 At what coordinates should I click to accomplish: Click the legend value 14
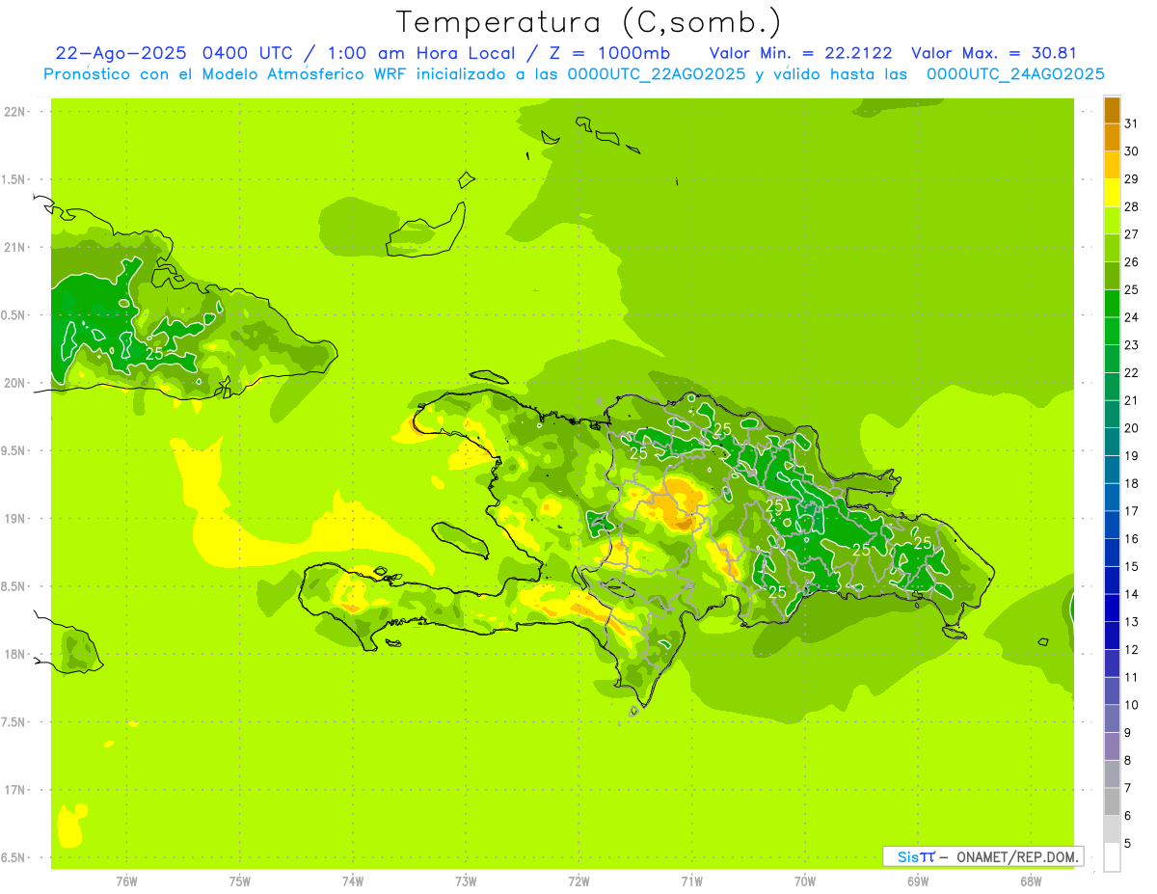1131,594
